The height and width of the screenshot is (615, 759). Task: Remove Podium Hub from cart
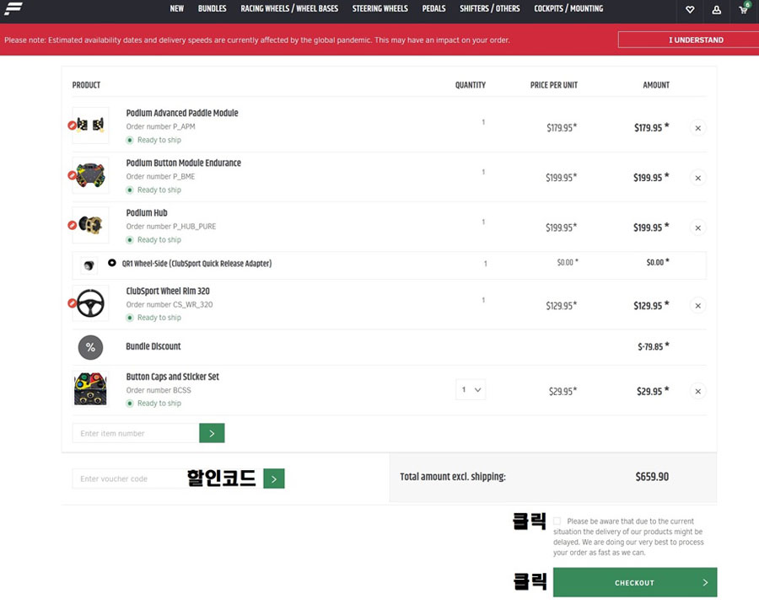[x=698, y=227]
